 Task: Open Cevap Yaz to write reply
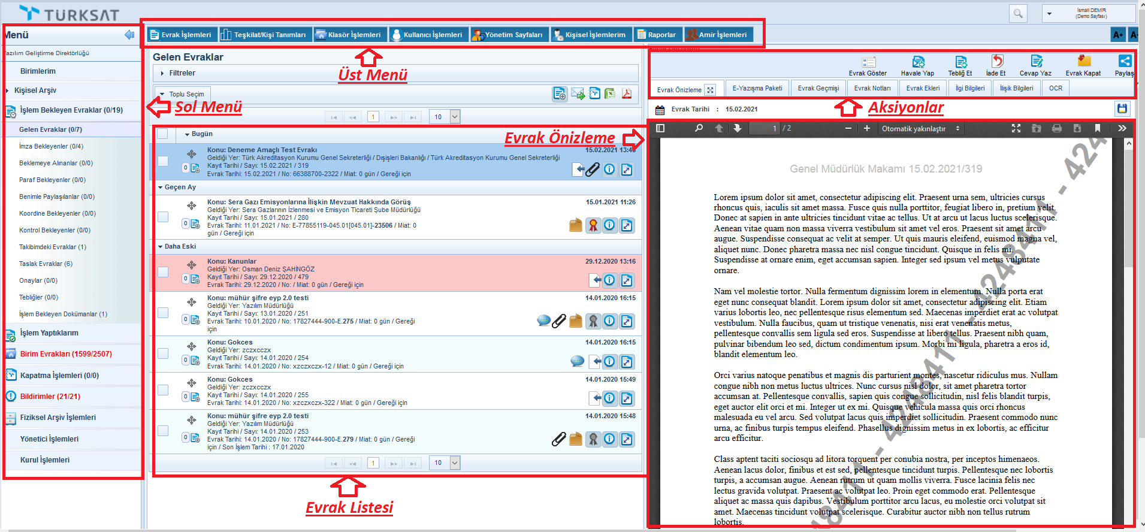coord(1036,62)
